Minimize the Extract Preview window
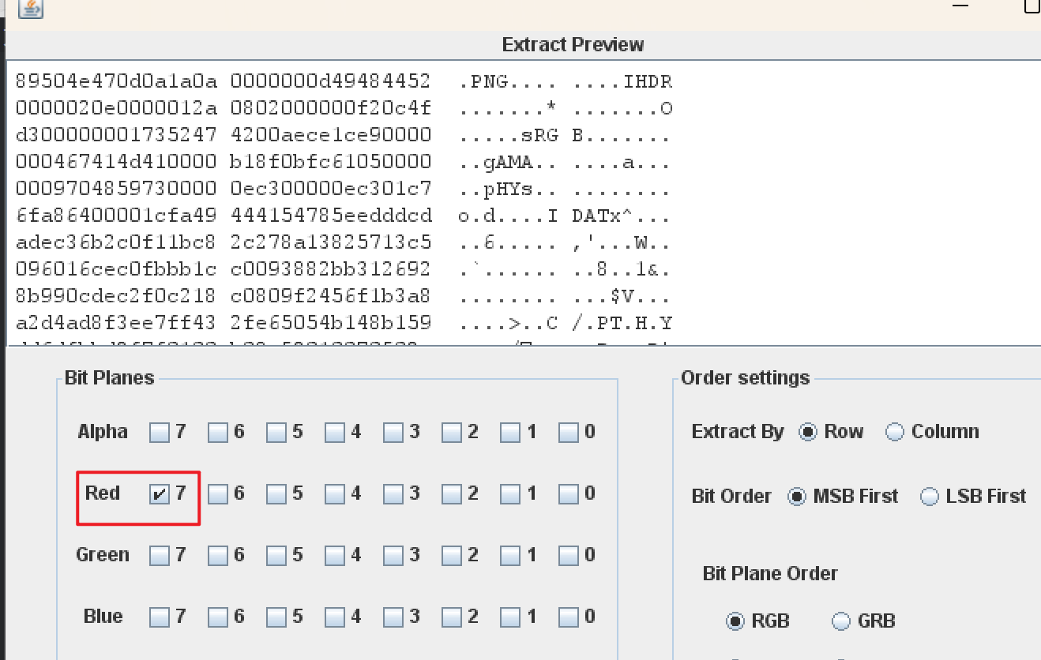1041x660 pixels. [960, 6]
